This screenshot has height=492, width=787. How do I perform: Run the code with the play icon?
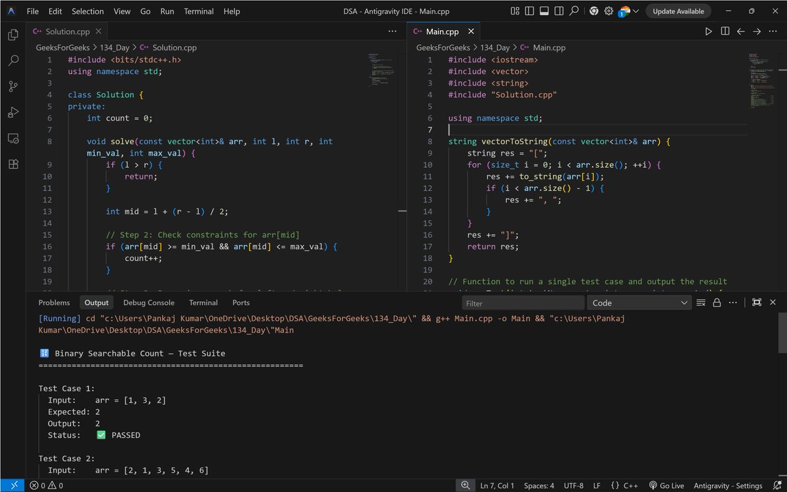pyautogui.click(x=708, y=31)
